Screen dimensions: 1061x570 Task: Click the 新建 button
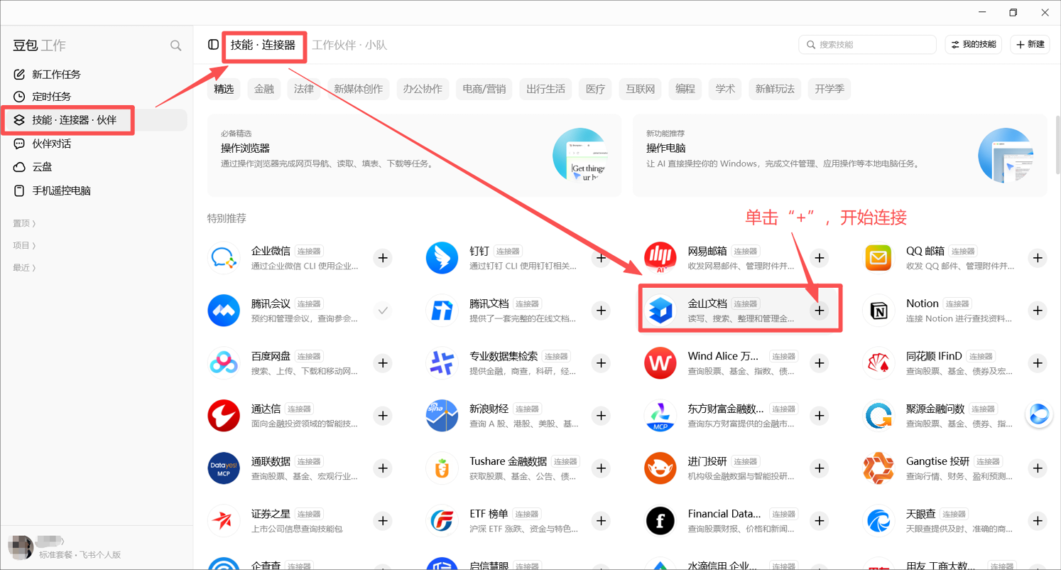pyautogui.click(x=1030, y=45)
